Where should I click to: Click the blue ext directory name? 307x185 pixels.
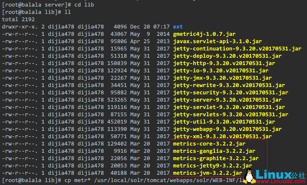pyautogui.click(x=178, y=27)
